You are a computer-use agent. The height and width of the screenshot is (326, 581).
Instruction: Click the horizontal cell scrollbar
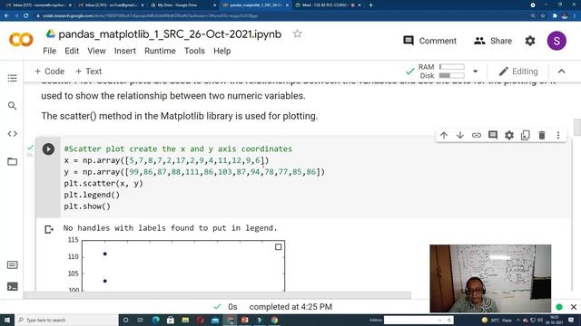coord(217,295)
